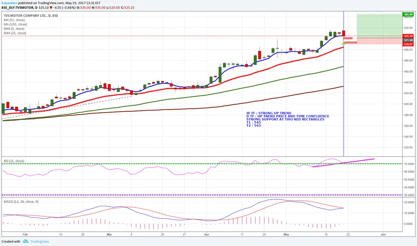
Task: Click the Feb label on time axis
Action: [x=25, y=234]
